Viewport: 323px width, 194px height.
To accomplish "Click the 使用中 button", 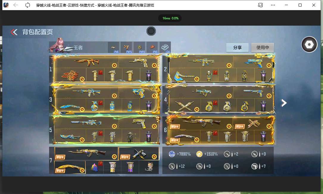I will point(263,48).
